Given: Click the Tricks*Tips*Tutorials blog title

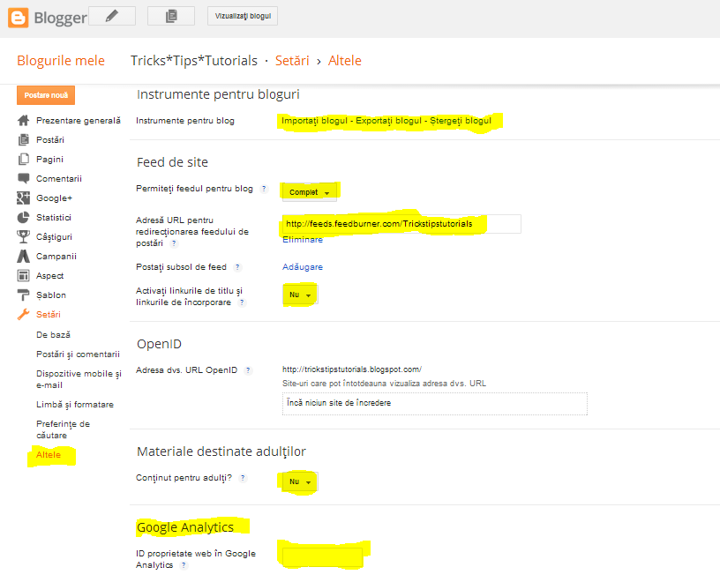Looking at the screenshot, I should 194,61.
